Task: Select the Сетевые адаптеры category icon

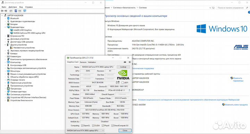Action: pos(8,92)
